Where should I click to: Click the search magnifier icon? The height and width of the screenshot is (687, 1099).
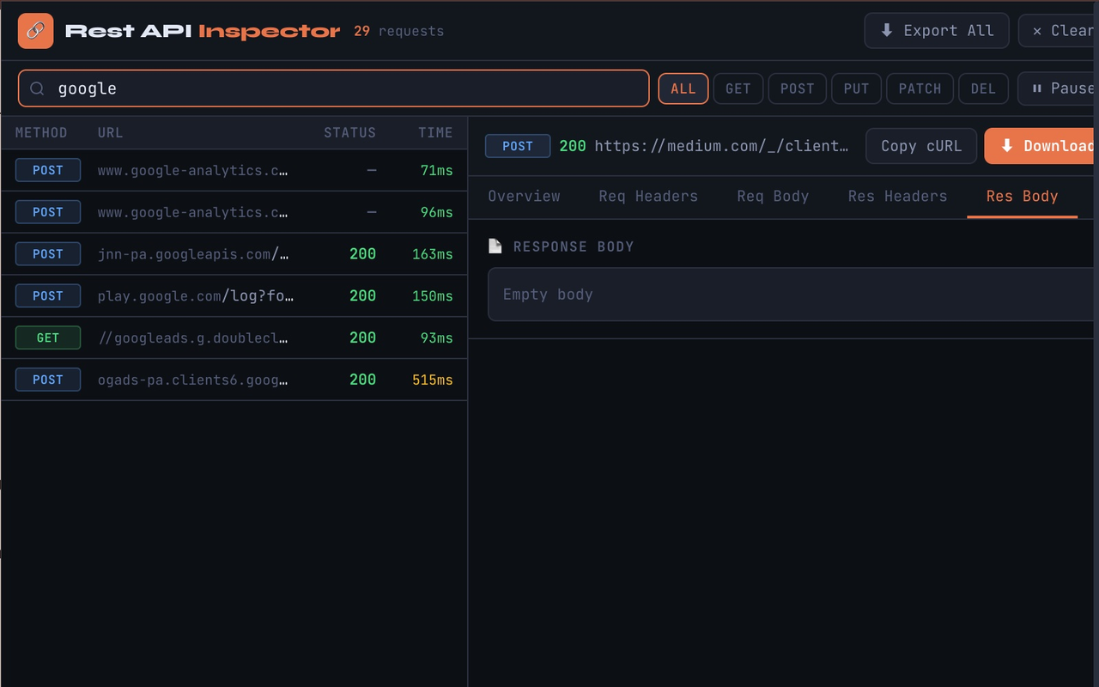tap(37, 88)
